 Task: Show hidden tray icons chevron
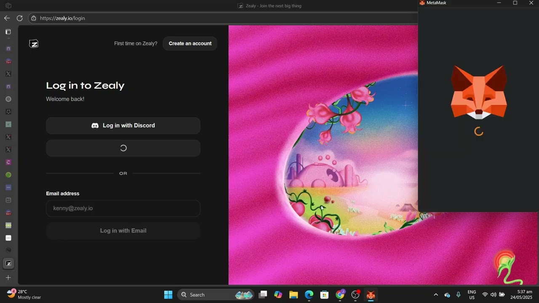click(436, 295)
